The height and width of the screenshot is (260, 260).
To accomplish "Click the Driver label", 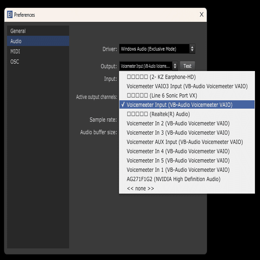I will (110, 49).
